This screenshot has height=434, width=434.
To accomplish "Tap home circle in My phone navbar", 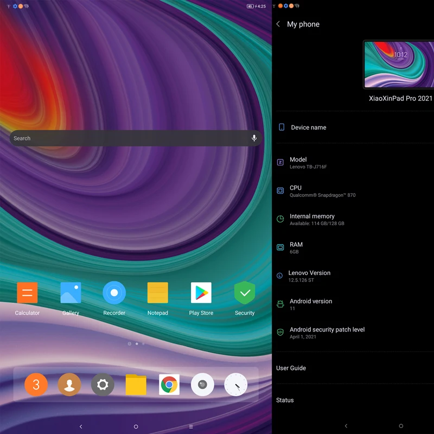I will tap(401, 426).
